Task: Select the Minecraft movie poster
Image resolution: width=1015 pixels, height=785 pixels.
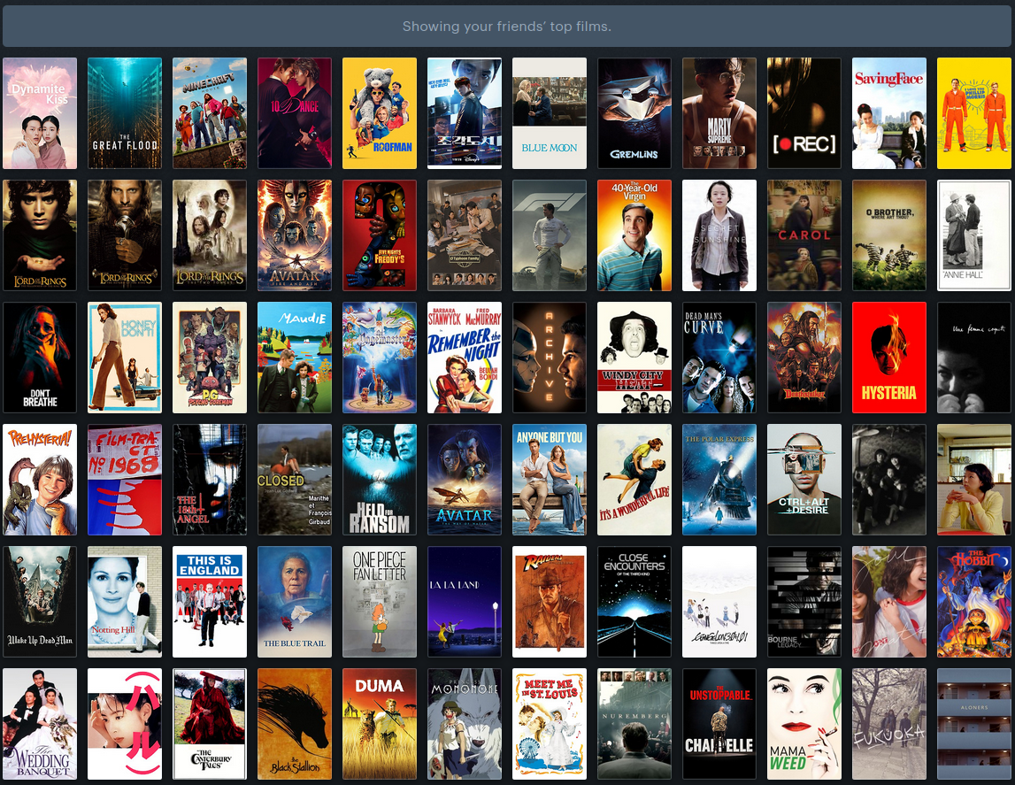Action: pos(210,113)
